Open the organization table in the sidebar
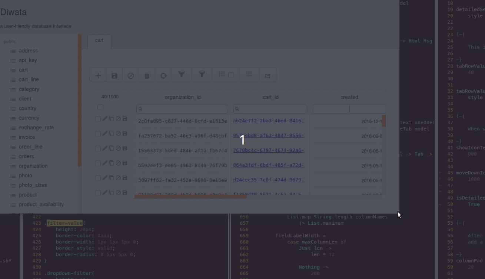 tap(33, 166)
